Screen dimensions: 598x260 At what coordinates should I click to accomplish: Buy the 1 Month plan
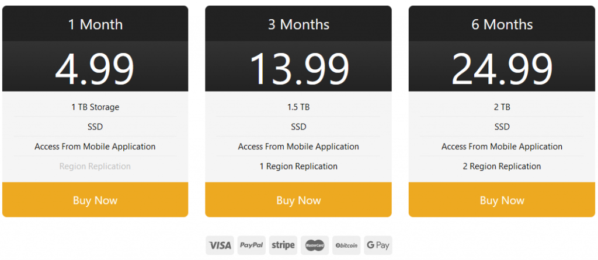point(95,200)
